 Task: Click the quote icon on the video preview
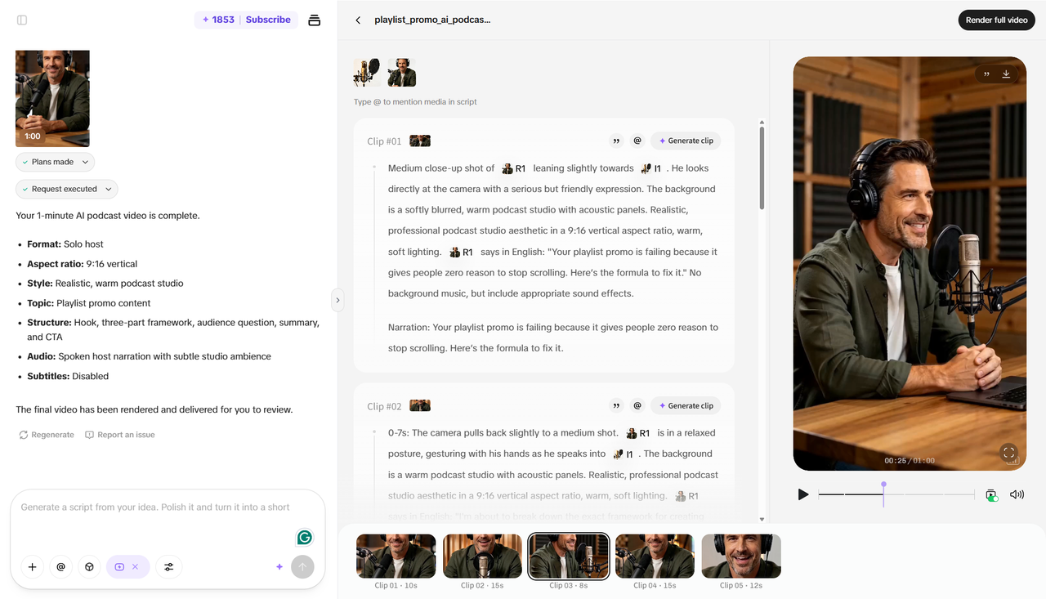(x=986, y=74)
